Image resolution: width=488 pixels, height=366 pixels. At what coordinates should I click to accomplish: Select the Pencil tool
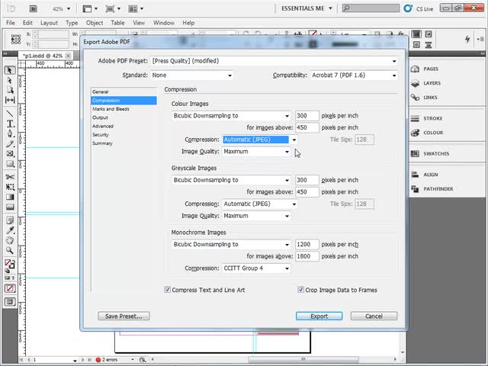click(10, 144)
